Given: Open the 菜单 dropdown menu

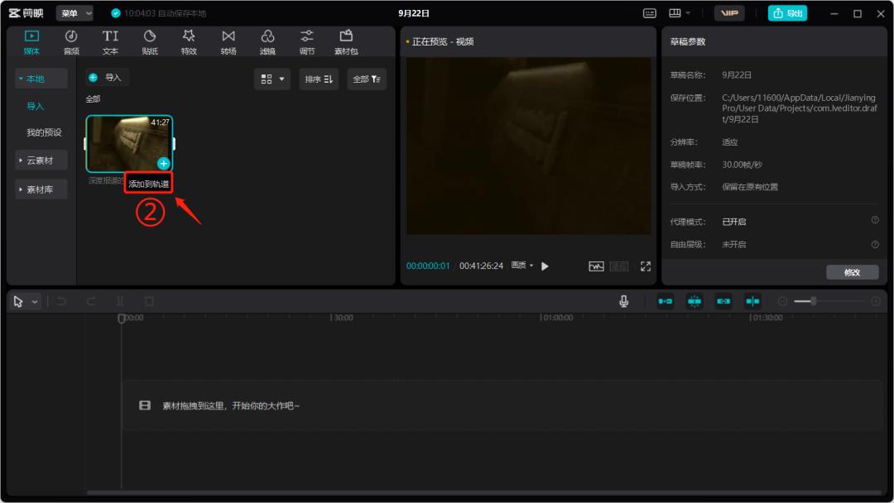Looking at the screenshot, I should 74,13.
